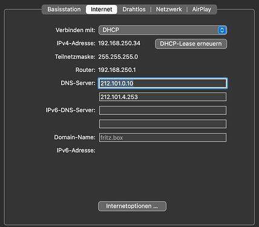Image resolution: width=259 pixels, height=227 pixels.
Task: Open Internetoptionen … dialog button
Action: coord(132,206)
